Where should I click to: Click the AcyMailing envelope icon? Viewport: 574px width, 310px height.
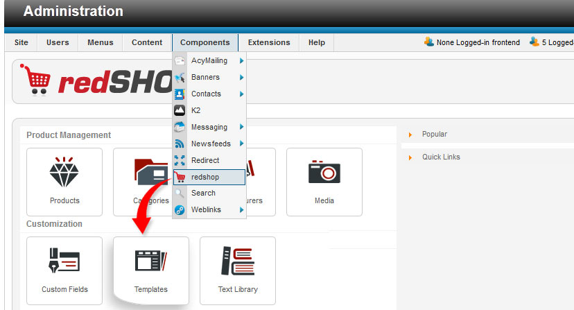180,61
